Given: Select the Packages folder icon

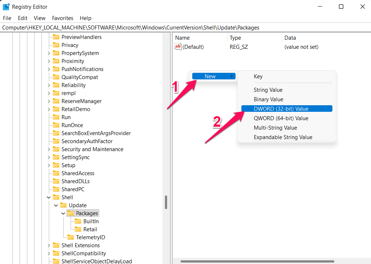Looking at the screenshot, I should point(71,213).
